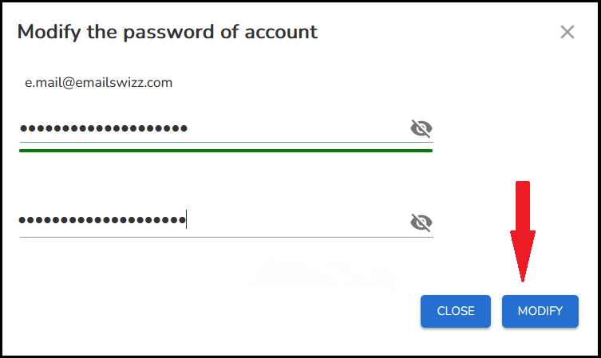Focus the first password input field
The width and height of the screenshot is (601, 358).
click(226, 128)
